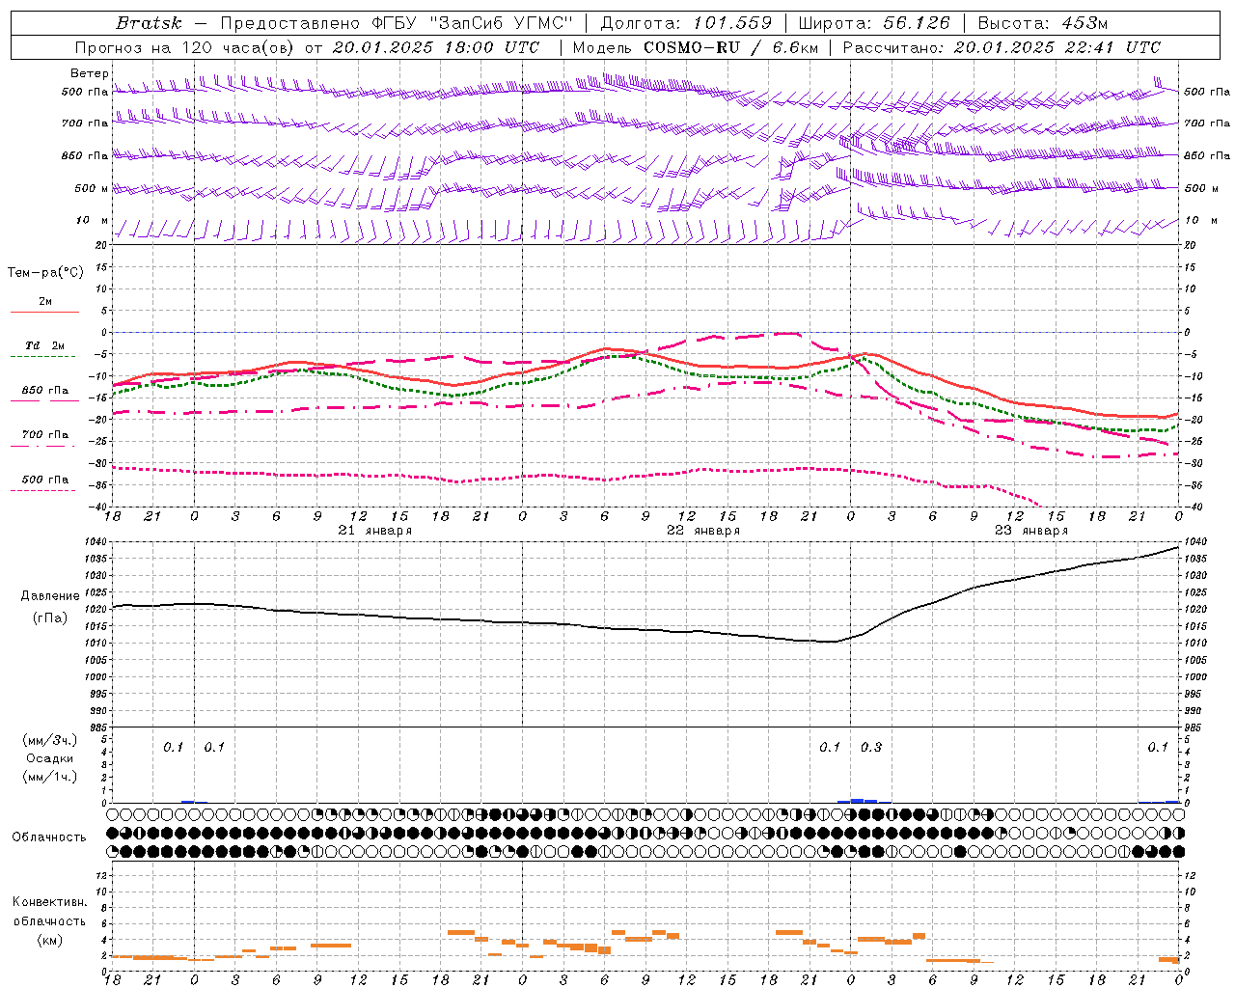Click the (мм/3ч.) precipitation unit label

(50, 740)
